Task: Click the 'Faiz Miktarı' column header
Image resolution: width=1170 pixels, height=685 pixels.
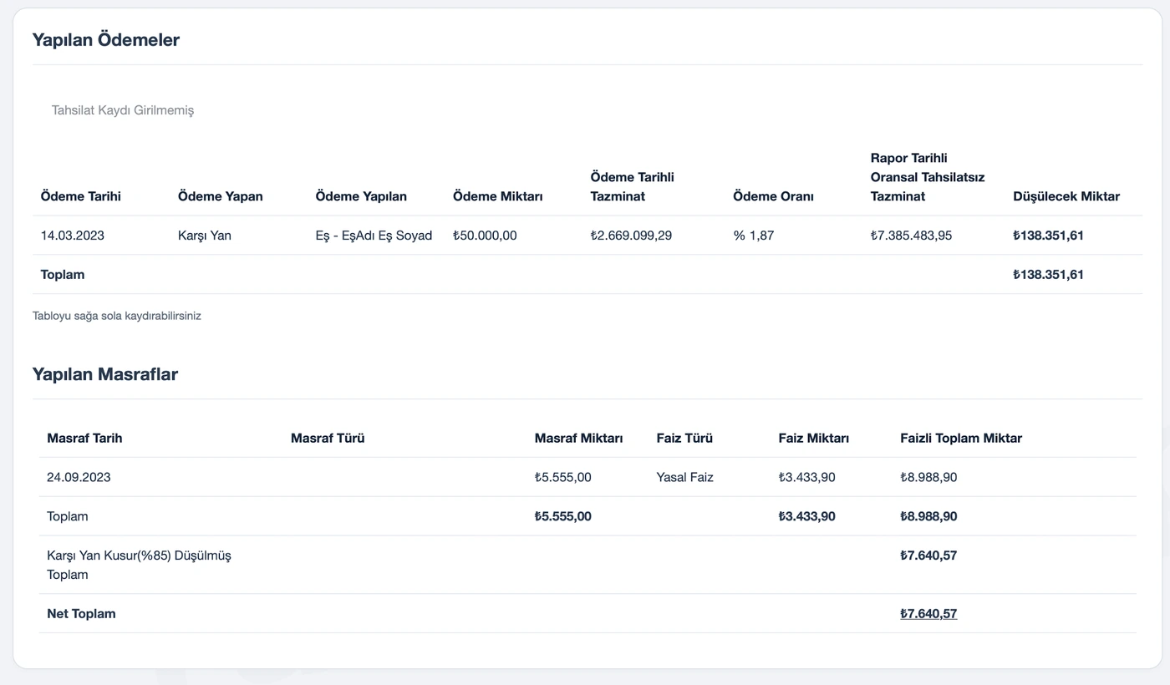Action: point(814,438)
